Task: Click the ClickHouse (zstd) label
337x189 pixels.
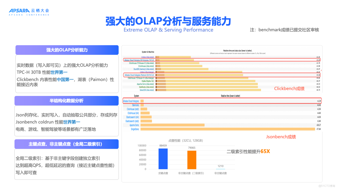Action: point(133,109)
